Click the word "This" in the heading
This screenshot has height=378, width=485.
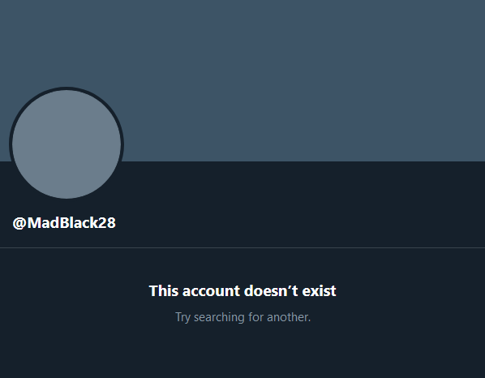pyautogui.click(x=164, y=290)
